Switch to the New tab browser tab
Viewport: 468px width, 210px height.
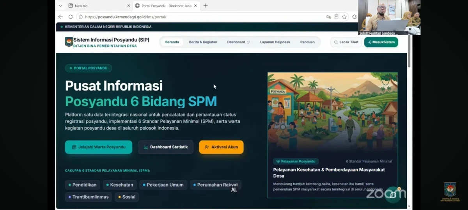(x=99, y=6)
